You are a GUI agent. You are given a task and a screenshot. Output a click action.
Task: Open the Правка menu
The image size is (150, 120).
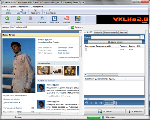tap(13, 7)
